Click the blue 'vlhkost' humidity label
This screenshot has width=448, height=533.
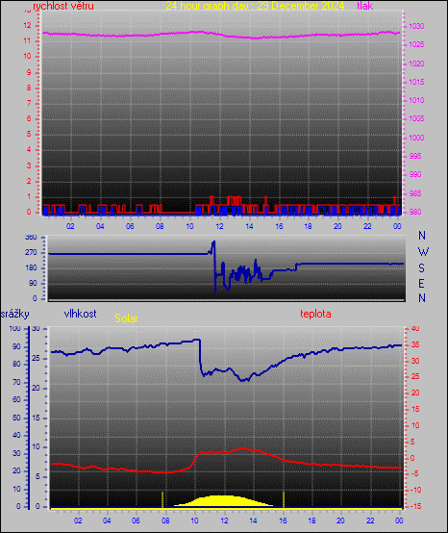(80, 314)
